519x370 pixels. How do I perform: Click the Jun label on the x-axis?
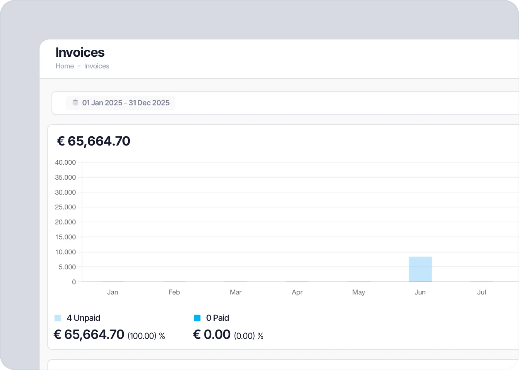tap(420, 292)
